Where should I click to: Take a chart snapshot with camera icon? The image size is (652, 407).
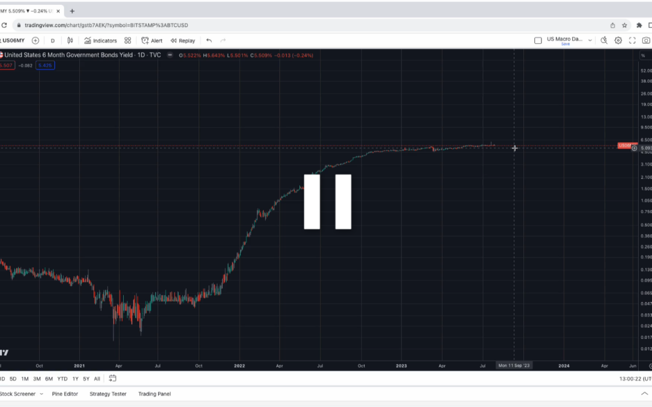(646, 40)
